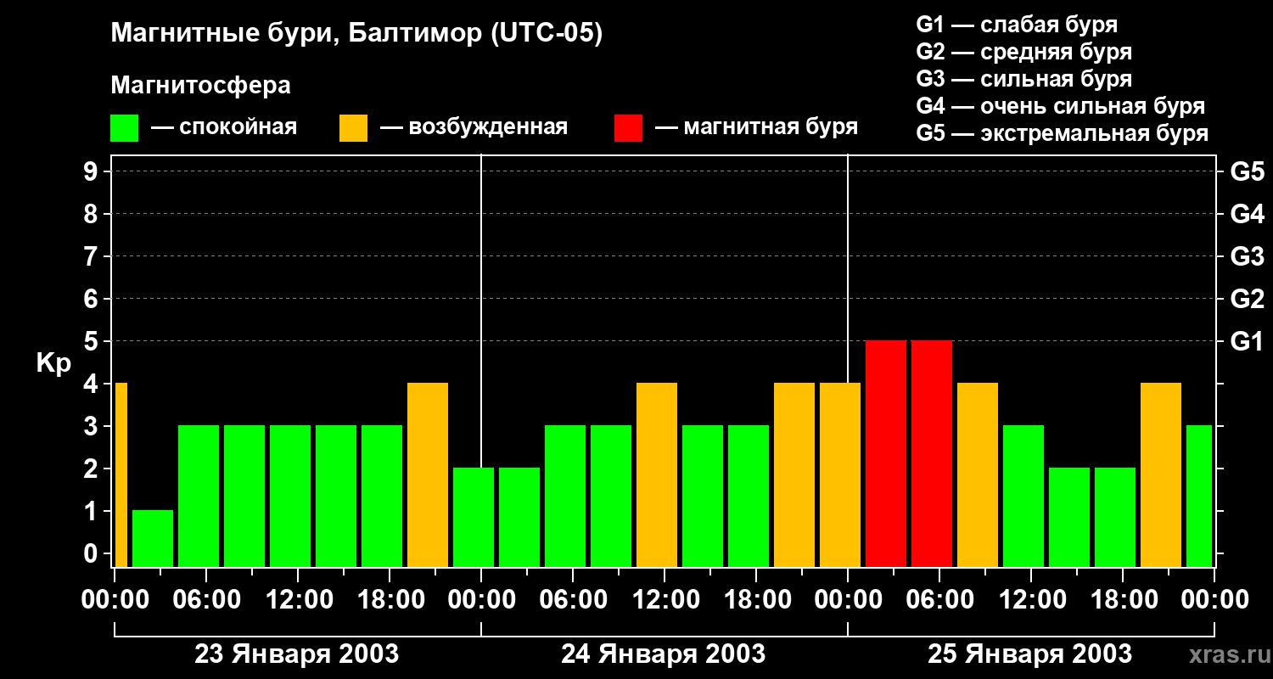Click the shortest green Kp 1 bar
The image size is (1273, 679).
coord(153,539)
